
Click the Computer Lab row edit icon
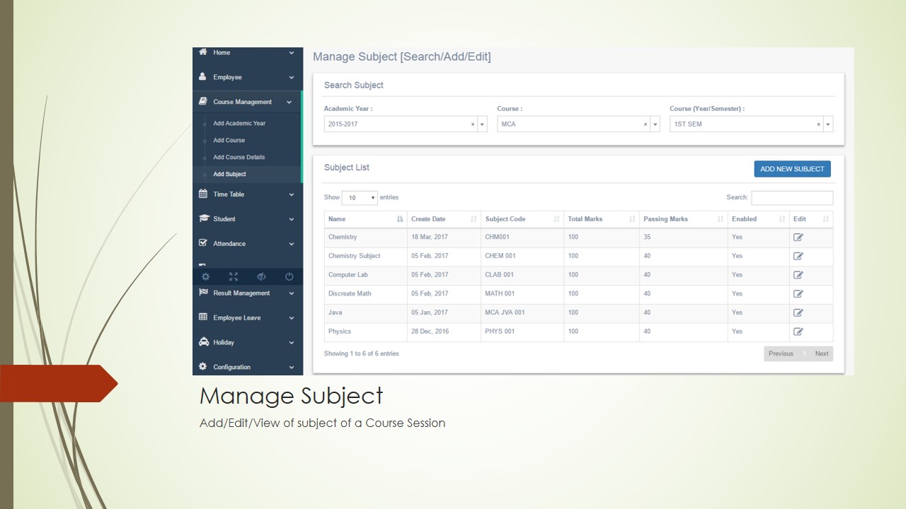[x=798, y=275]
